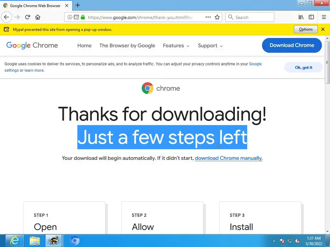Image resolution: width=330 pixels, height=247 pixels.
Task: Click the Show desktop strip beside the clock
Action: pyautogui.click(x=327, y=241)
